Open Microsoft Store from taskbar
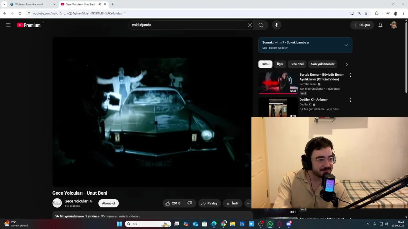This screenshot has height=229, width=408. point(205,224)
